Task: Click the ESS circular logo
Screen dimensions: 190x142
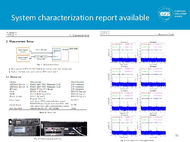Action: click(165, 14)
